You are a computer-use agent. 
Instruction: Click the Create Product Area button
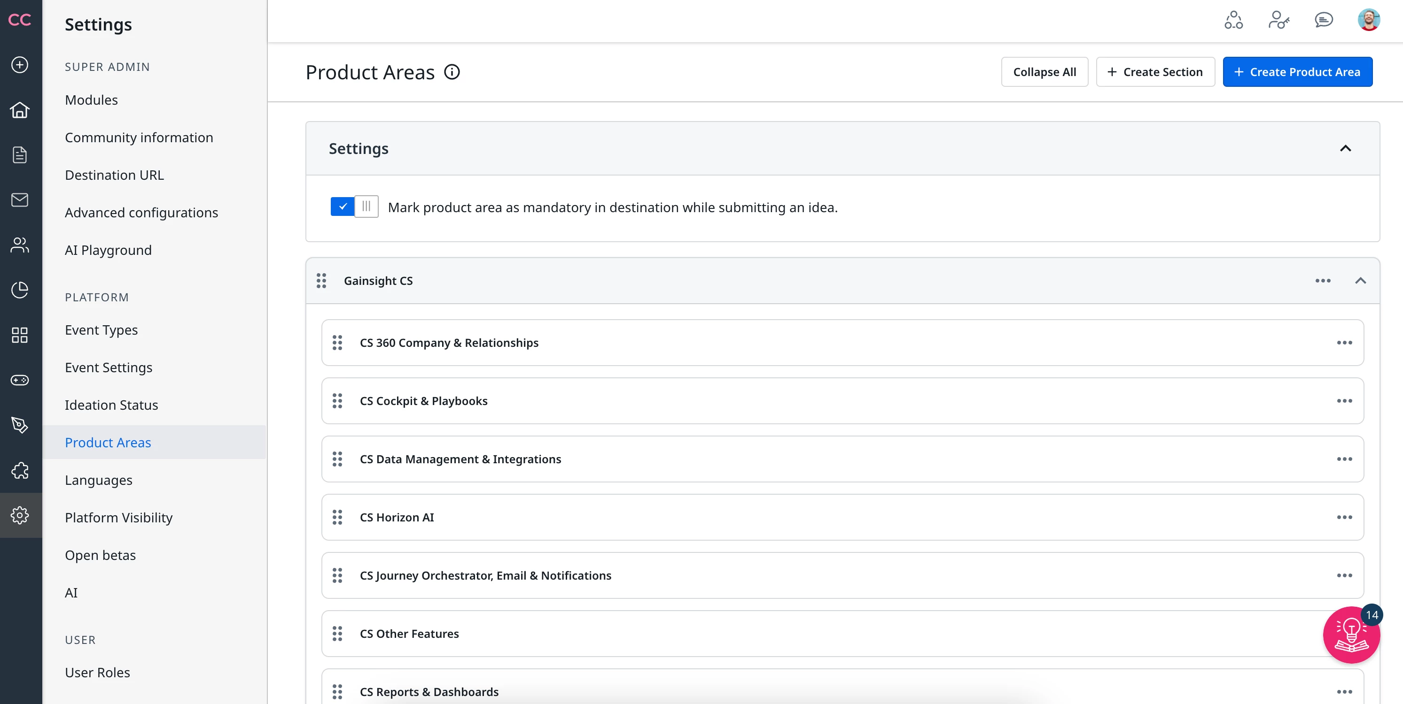pyautogui.click(x=1297, y=72)
